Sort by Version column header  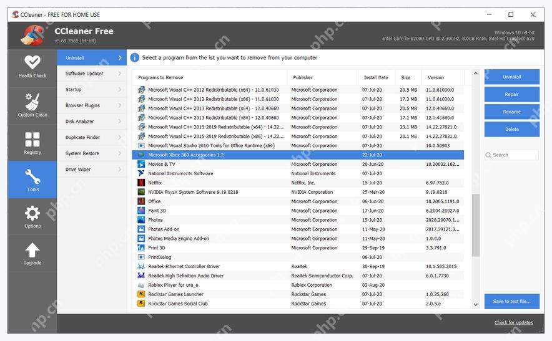pyautogui.click(x=443, y=77)
